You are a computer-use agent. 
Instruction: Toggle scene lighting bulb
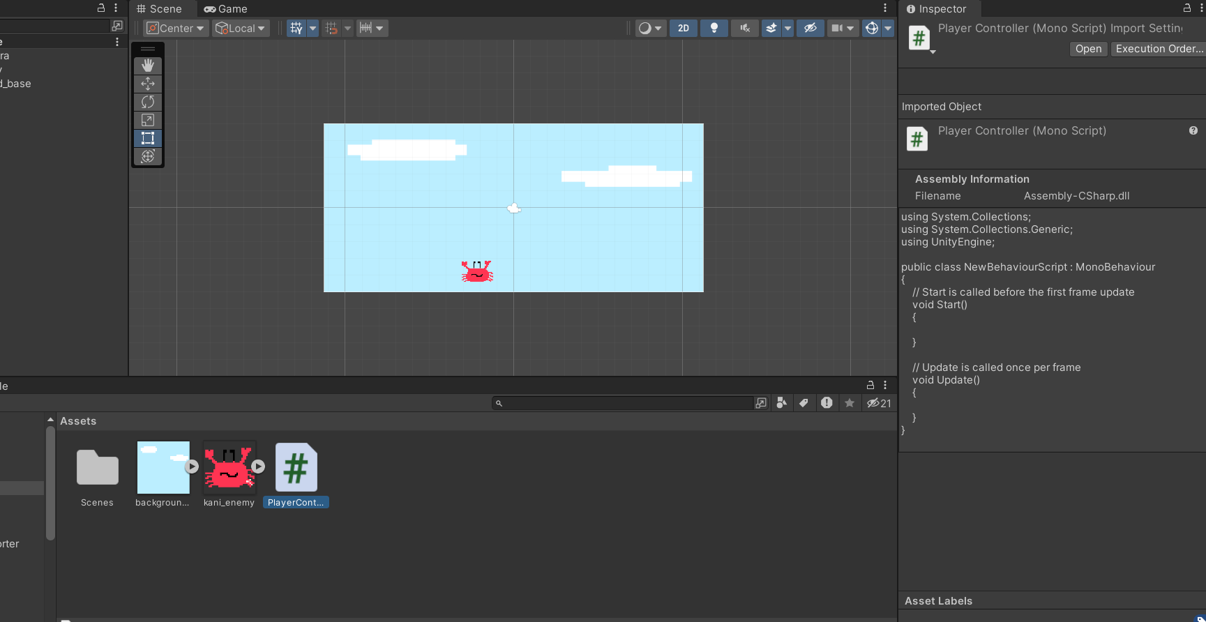point(714,29)
